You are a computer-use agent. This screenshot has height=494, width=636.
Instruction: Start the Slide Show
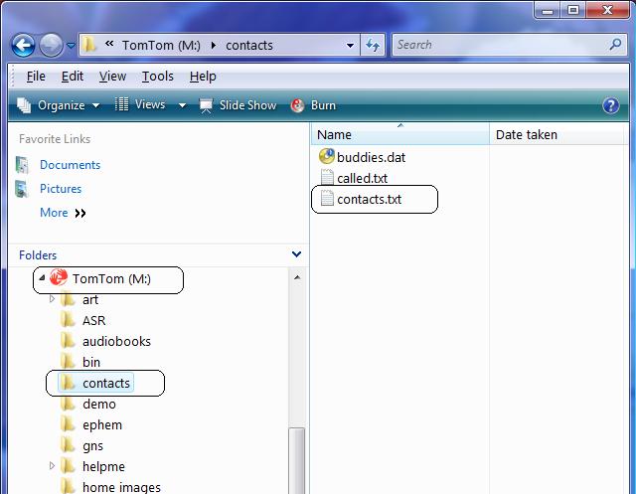pyautogui.click(x=238, y=105)
